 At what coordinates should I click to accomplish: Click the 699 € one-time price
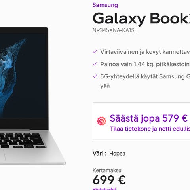click(x=109, y=180)
